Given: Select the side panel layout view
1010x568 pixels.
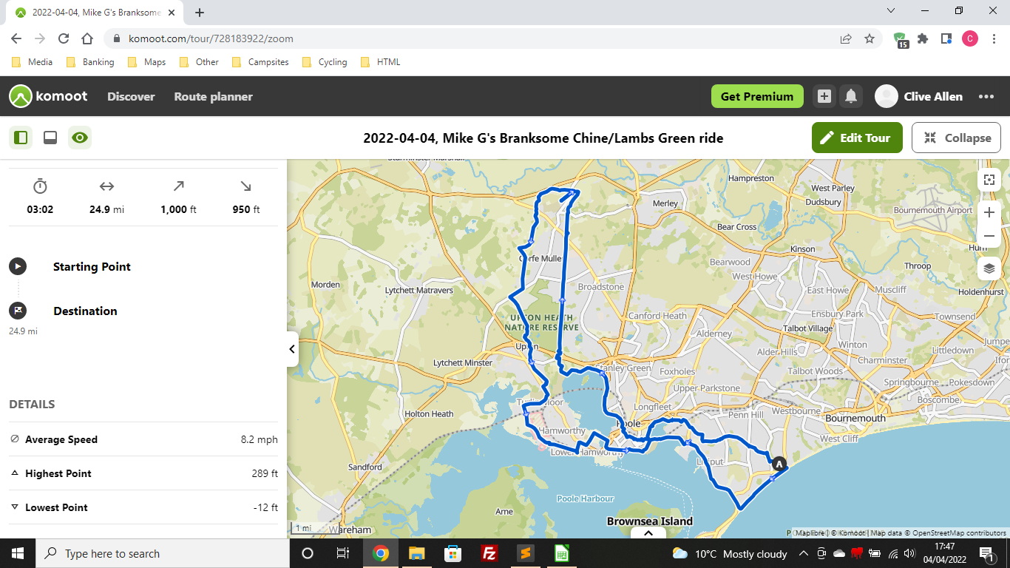Looking at the screenshot, I should 21,138.
